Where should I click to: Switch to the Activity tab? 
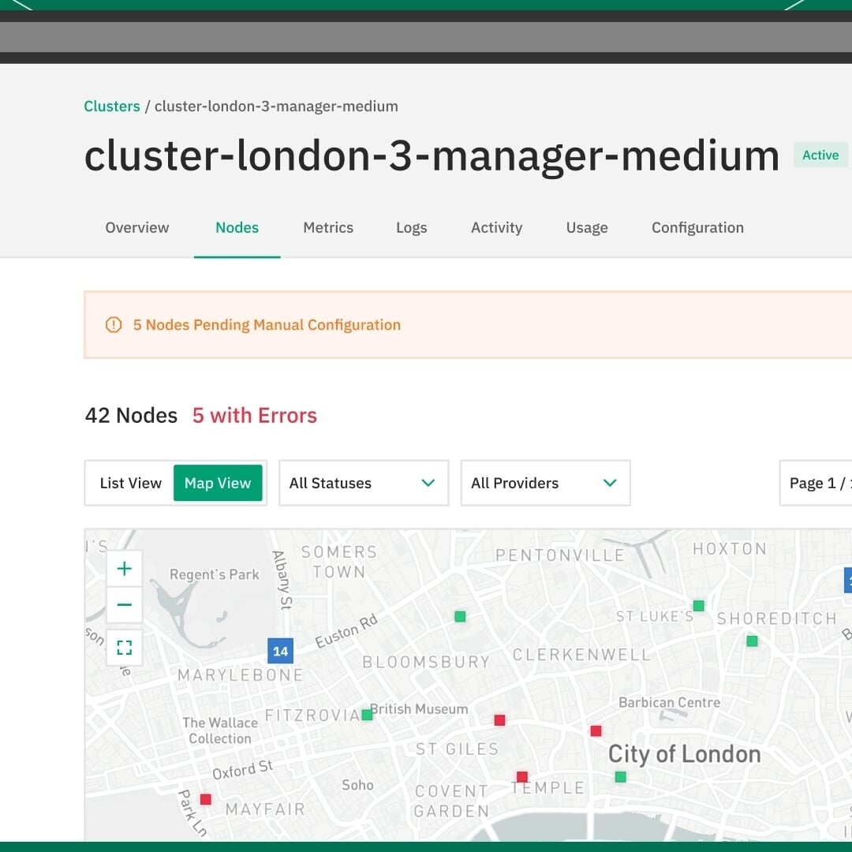(497, 228)
